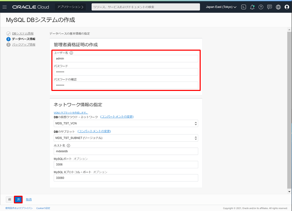
Task: Open the hamburger navigation menu
Action: [5, 7]
